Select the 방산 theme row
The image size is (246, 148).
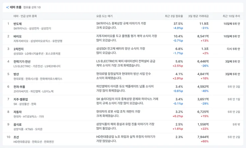pos(123,76)
